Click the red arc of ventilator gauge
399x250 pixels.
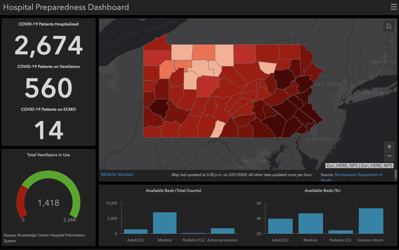click(x=21, y=201)
